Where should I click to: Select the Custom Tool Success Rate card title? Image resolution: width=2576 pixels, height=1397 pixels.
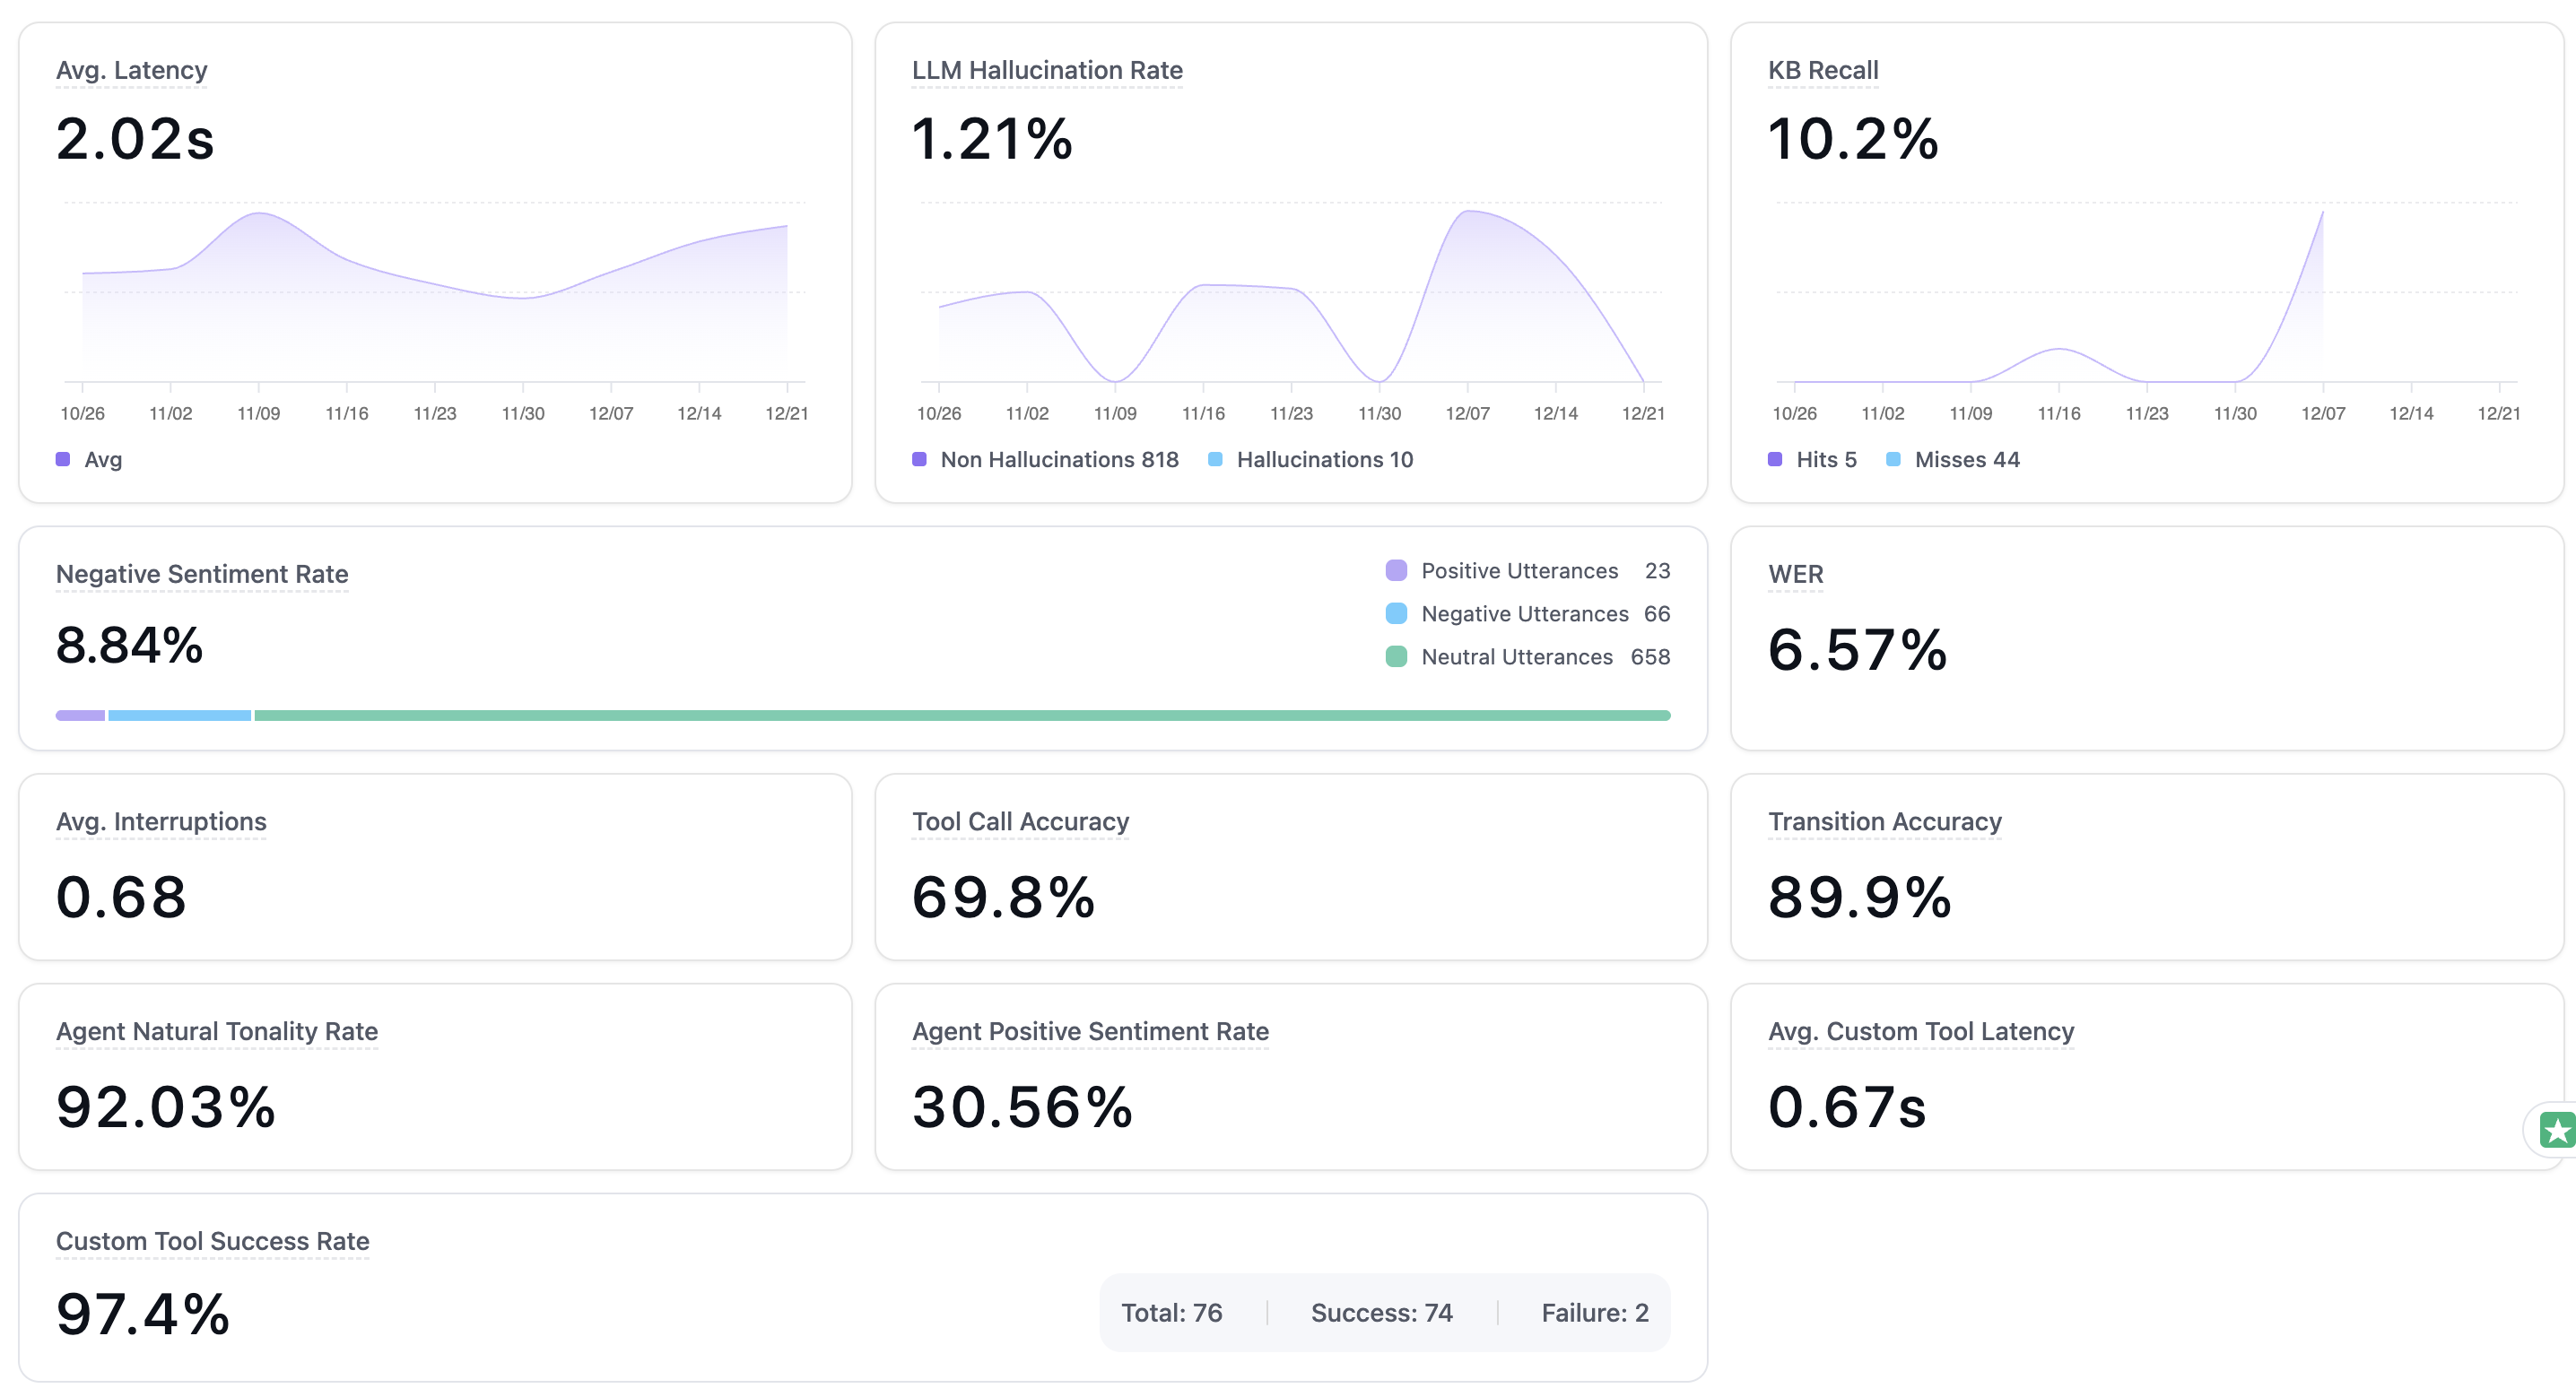(x=212, y=1241)
